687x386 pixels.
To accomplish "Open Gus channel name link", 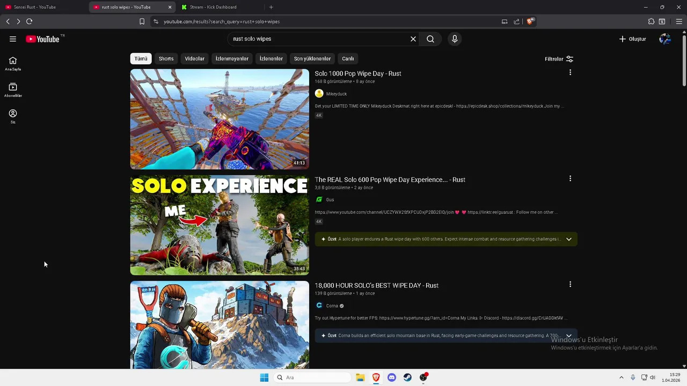I will 330,199.
